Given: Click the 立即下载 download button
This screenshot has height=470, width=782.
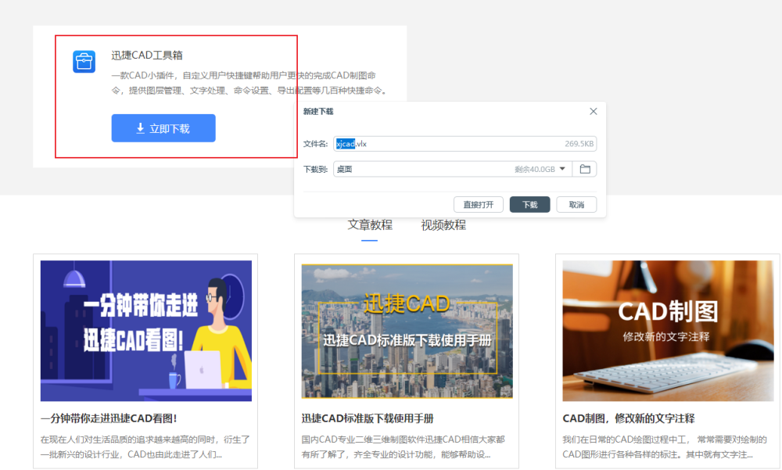Looking at the screenshot, I should [x=163, y=128].
